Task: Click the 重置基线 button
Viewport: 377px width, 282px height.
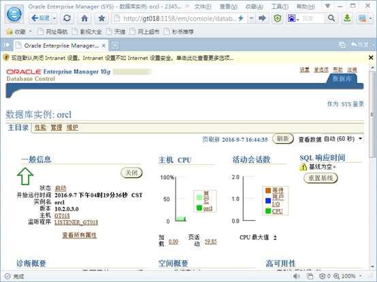Action: [x=321, y=178]
